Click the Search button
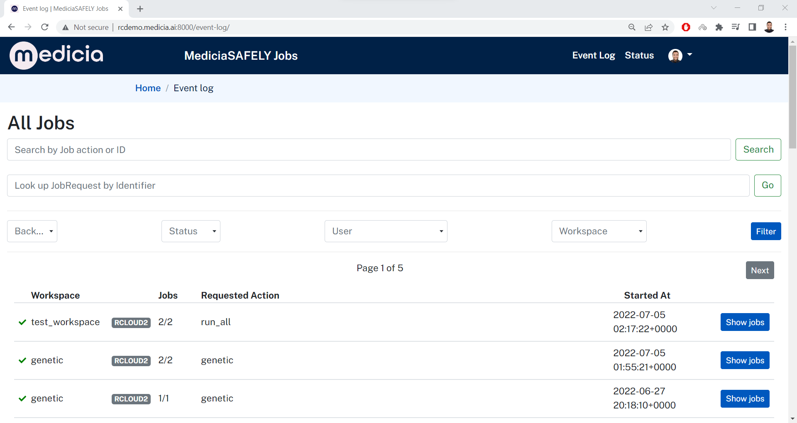The height and width of the screenshot is (423, 797). coord(758,149)
